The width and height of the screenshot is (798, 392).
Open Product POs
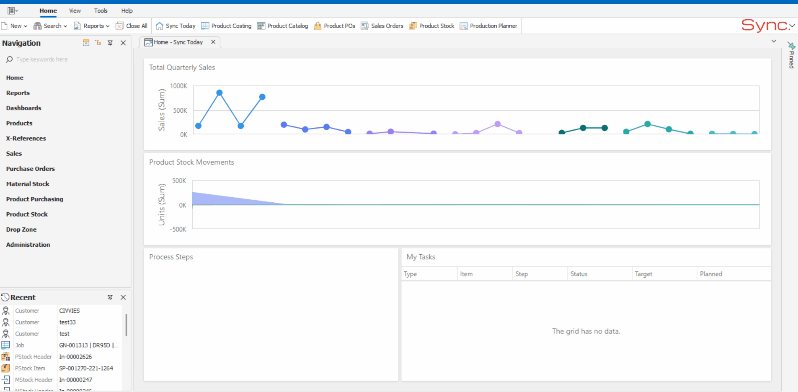[x=335, y=26]
